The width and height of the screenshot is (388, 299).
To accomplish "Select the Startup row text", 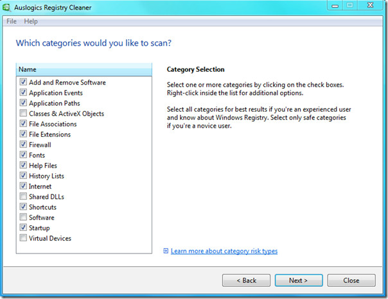I will click(x=39, y=228).
